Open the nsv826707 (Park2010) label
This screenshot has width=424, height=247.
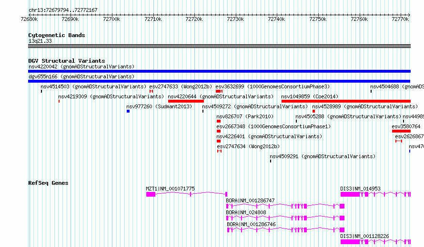(245, 116)
